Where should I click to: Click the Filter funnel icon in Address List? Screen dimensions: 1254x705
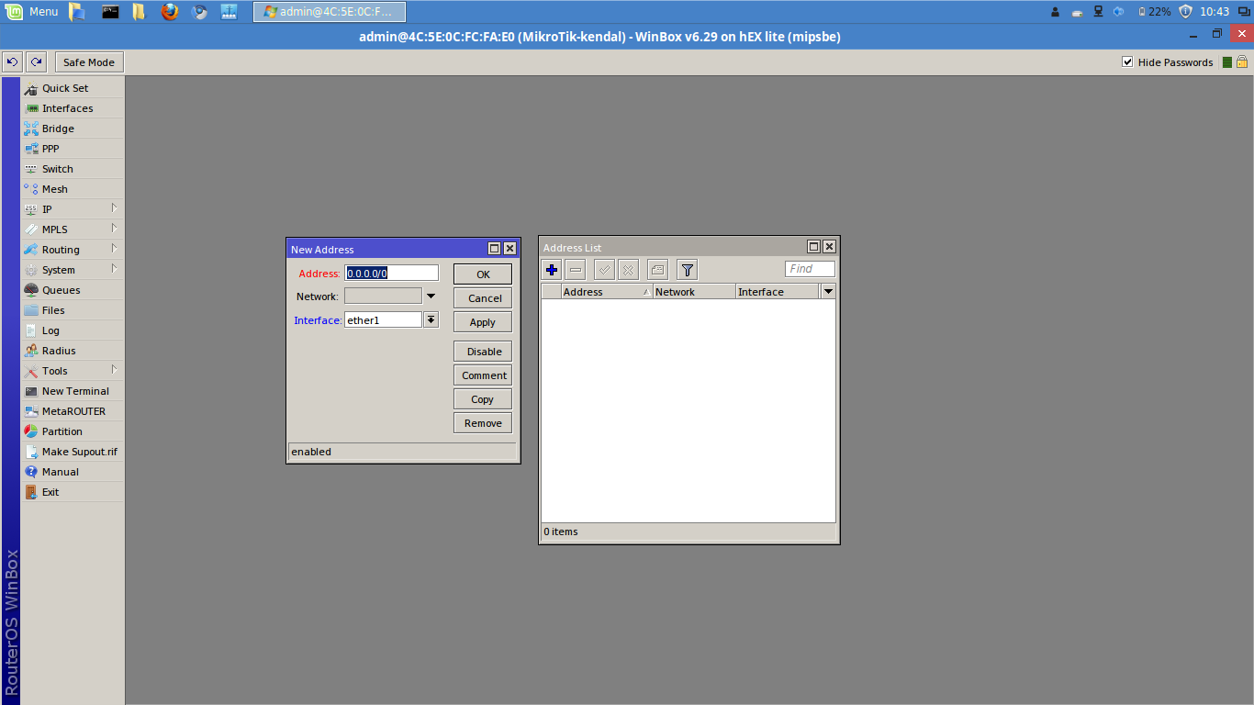[688, 270]
